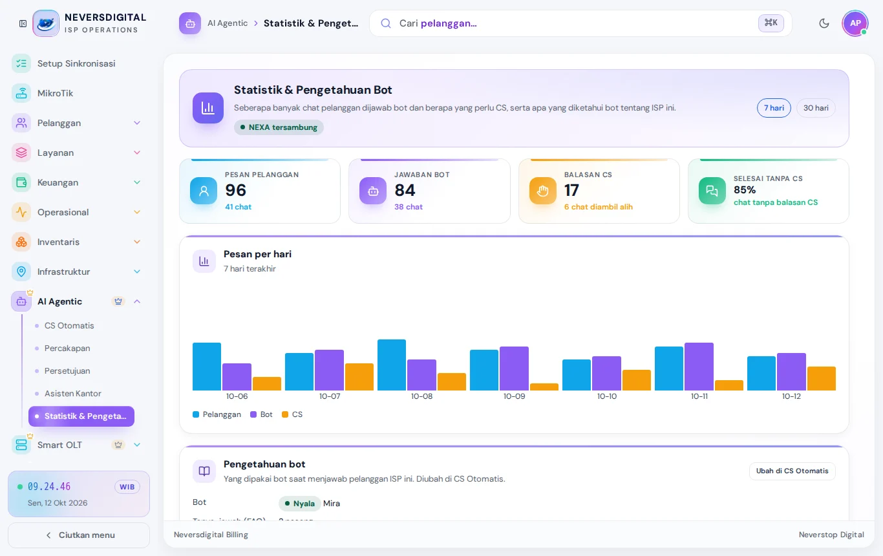Toggle dark mode with the moon icon
Screen dimensions: 883x556
[824, 23]
